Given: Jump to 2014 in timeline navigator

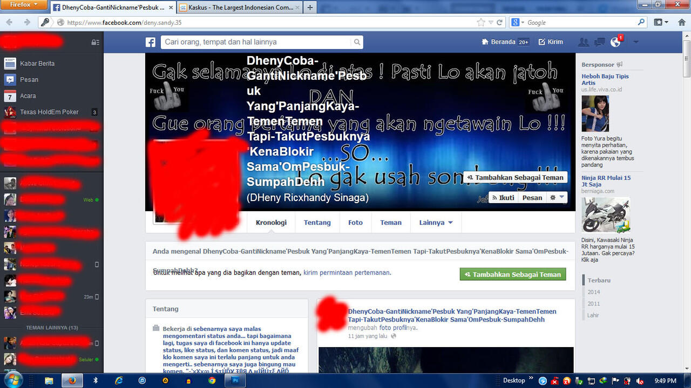Looking at the screenshot, I should tap(594, 292).
